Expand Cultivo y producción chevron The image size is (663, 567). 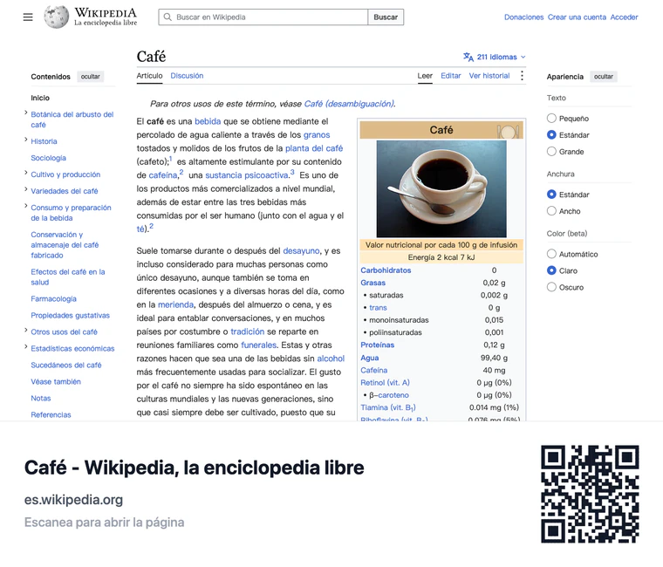pyautogui.click(x=26, y=173)
